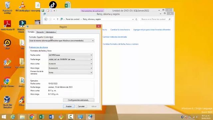This screenshot has height=120, width=213.
Task: Open the Herramientas de aplicación ribbon tab
Action: coord(93,11)
